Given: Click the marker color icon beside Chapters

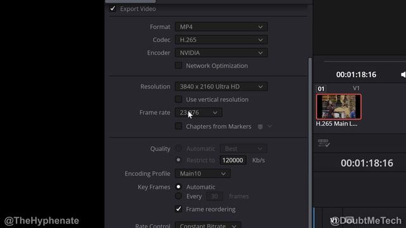Looking at the screenshot, I should [260, 127].
